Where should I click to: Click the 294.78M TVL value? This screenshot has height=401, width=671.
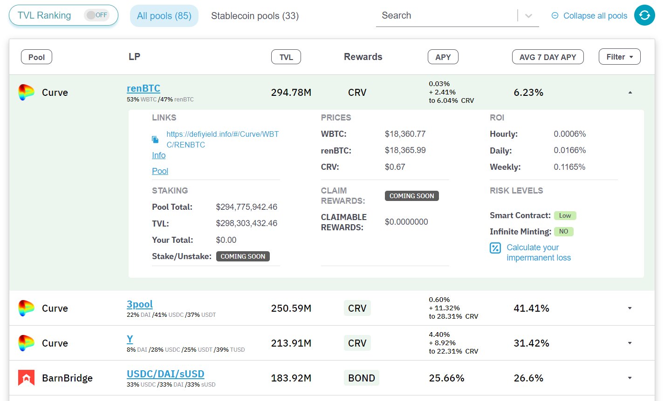pos(291,93)
